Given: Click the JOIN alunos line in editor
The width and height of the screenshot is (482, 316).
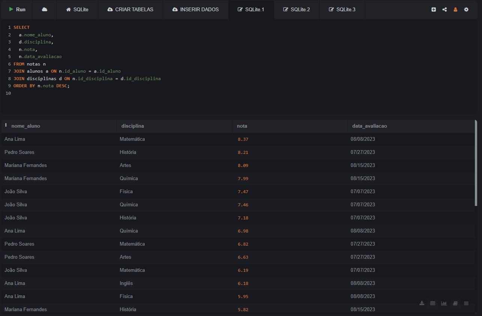Looking at the screenshot, I should [67, 71].
